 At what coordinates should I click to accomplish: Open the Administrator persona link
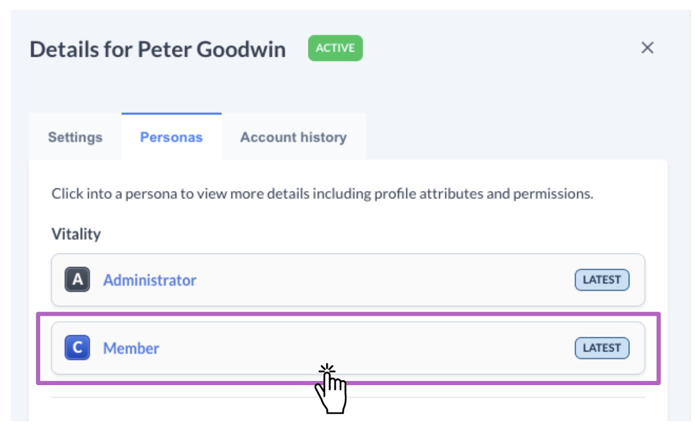pos(150,280)
